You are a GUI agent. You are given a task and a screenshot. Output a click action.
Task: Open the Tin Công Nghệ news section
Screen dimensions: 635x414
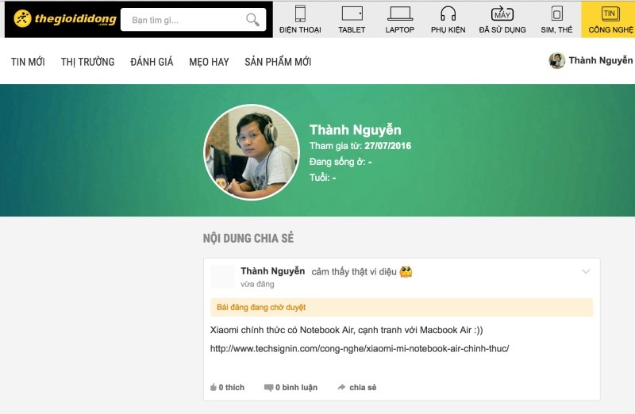pos(609,20)
